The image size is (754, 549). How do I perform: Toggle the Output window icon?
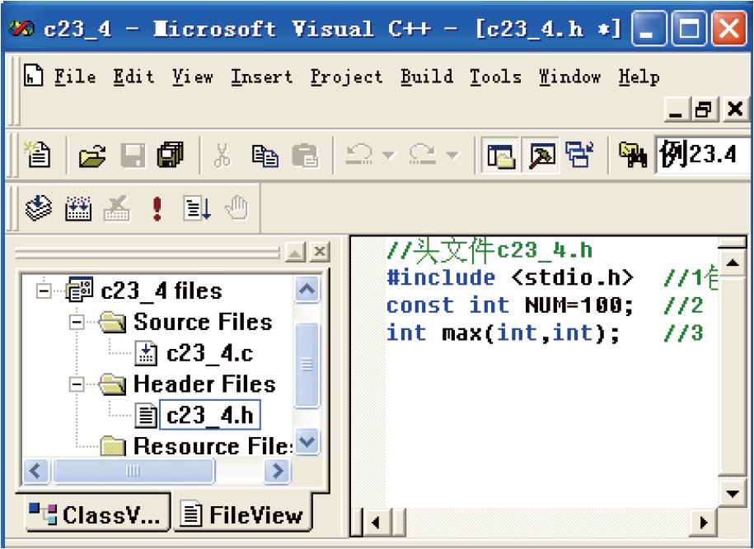tap(541, 156)
